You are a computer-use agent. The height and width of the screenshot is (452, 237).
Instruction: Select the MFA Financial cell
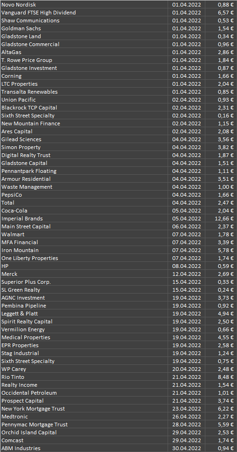coord(84,242)
